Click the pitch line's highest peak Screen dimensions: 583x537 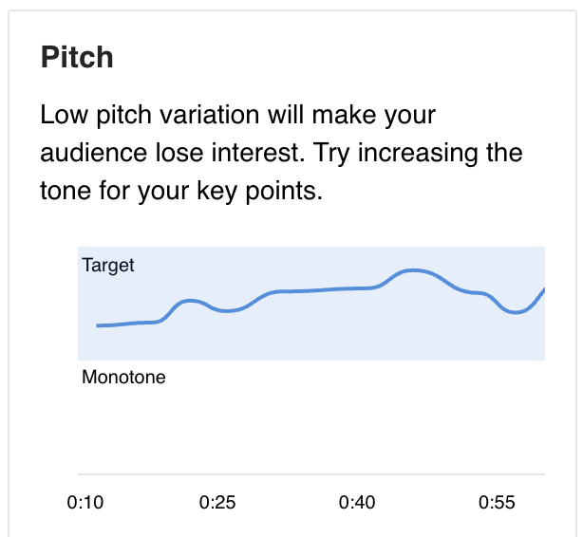pos(413,270)
